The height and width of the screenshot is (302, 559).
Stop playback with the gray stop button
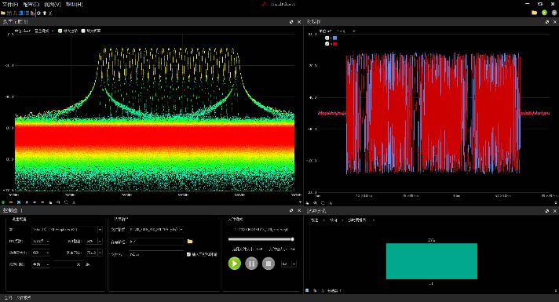269,264
